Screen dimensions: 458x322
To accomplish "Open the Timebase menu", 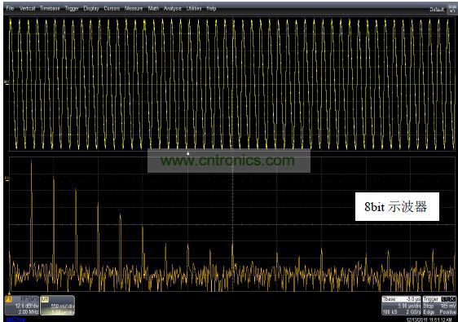I will point(50,8).
